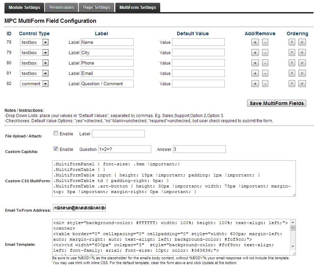Switch to the Module Settings tab

click(24, 8)
